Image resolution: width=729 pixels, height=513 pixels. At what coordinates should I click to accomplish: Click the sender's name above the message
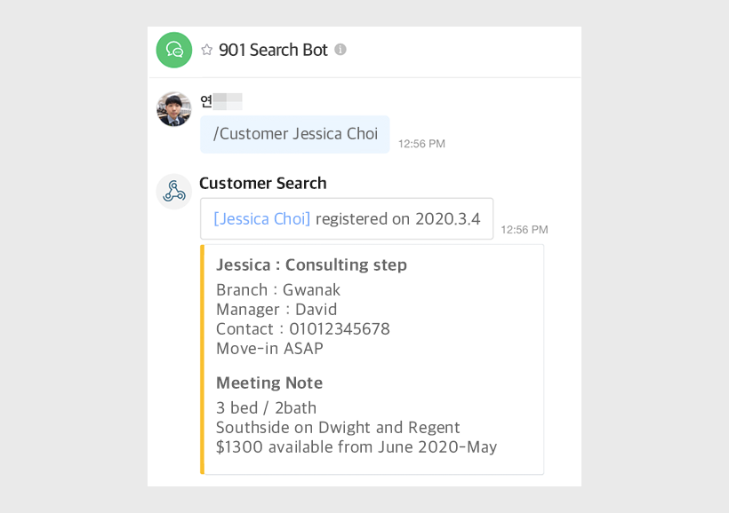tap(220, 101)
